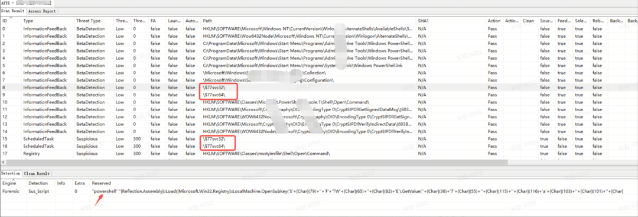Viewport: 638px width, 217px height.
Task: Click N/A SHA1 cell in row 4
Action: 422,58
